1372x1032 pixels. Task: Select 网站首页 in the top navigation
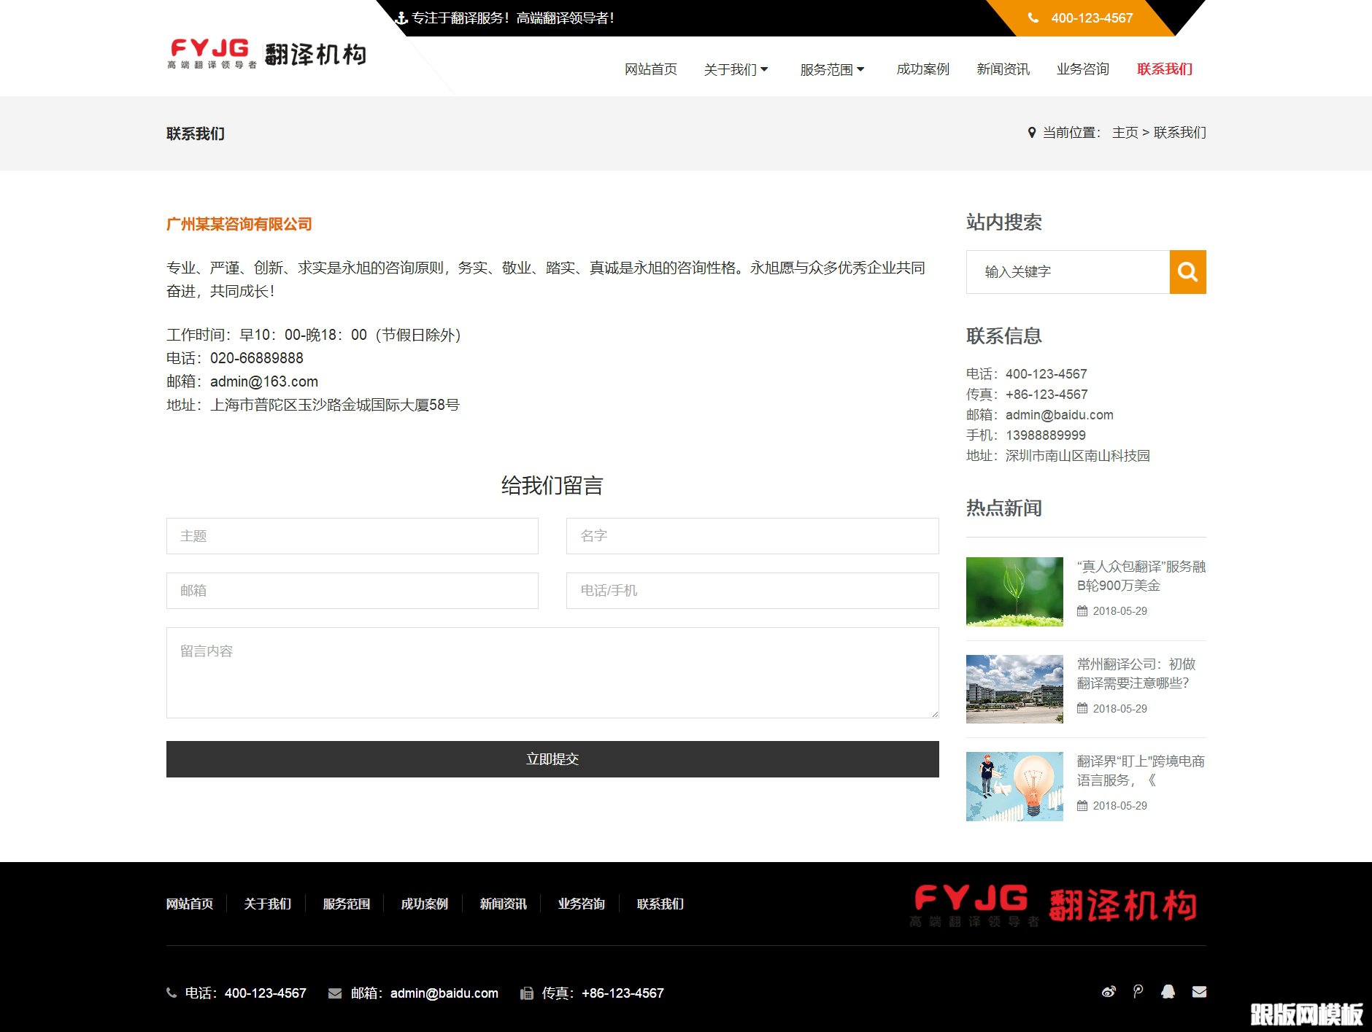(x=650, y=69)
